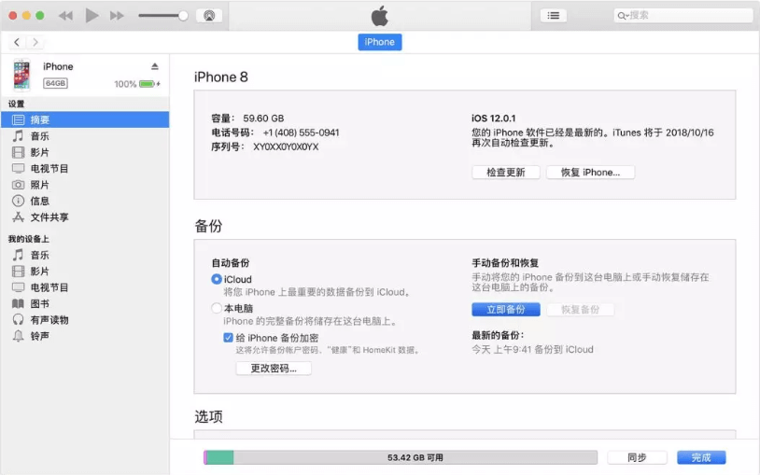Click the 立即备份 button

505,309
